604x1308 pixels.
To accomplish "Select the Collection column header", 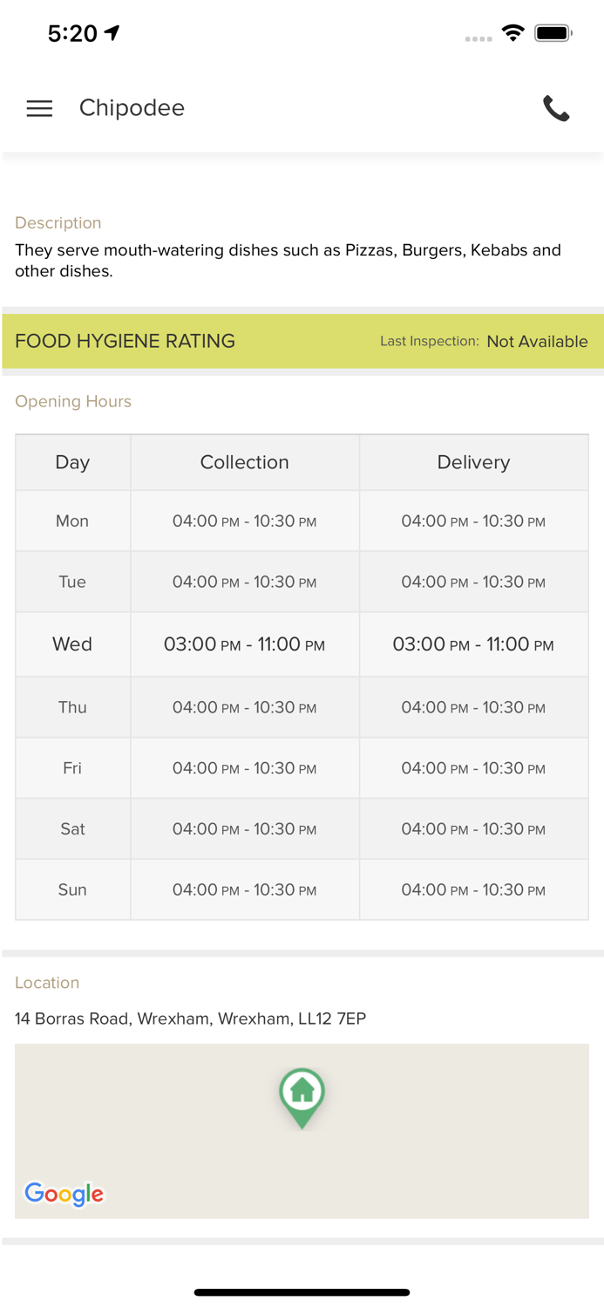I will tap(244, 462).
